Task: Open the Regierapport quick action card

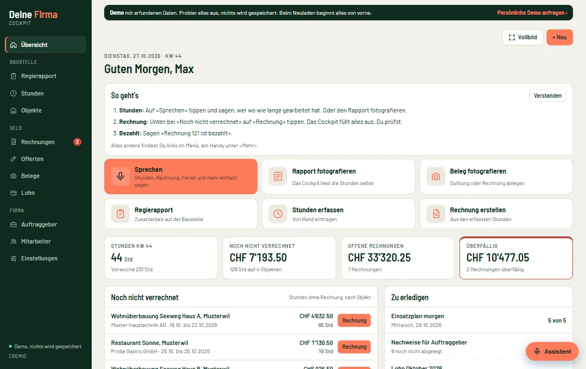Action: click(181, 214)
